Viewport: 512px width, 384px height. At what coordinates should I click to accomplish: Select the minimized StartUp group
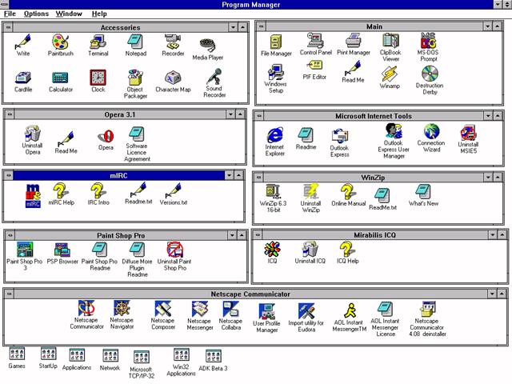(48, 354)
